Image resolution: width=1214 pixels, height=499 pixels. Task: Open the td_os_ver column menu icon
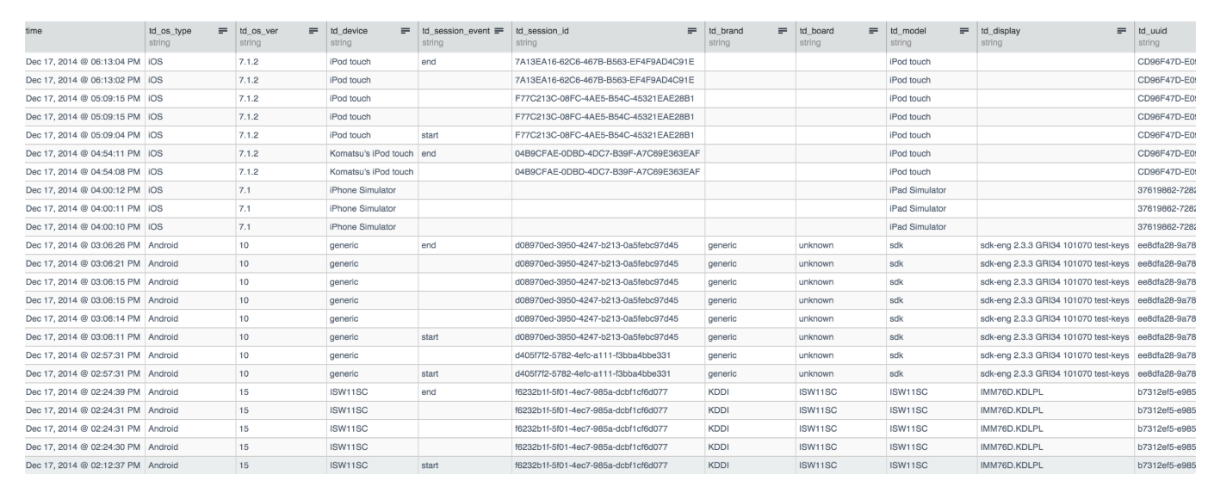pyautogui.click(x=313, y=32)
